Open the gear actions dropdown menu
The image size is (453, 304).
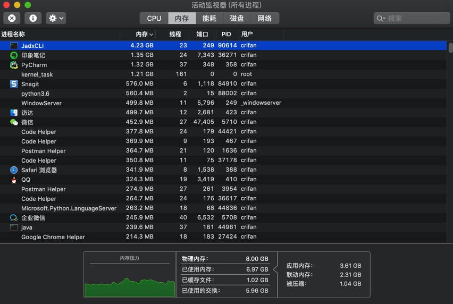[56, 18]
